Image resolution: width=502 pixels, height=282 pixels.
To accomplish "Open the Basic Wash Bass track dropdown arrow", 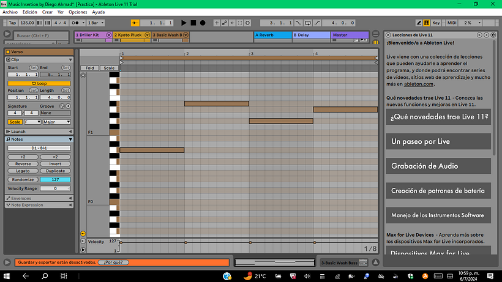I will pos(185,35).
